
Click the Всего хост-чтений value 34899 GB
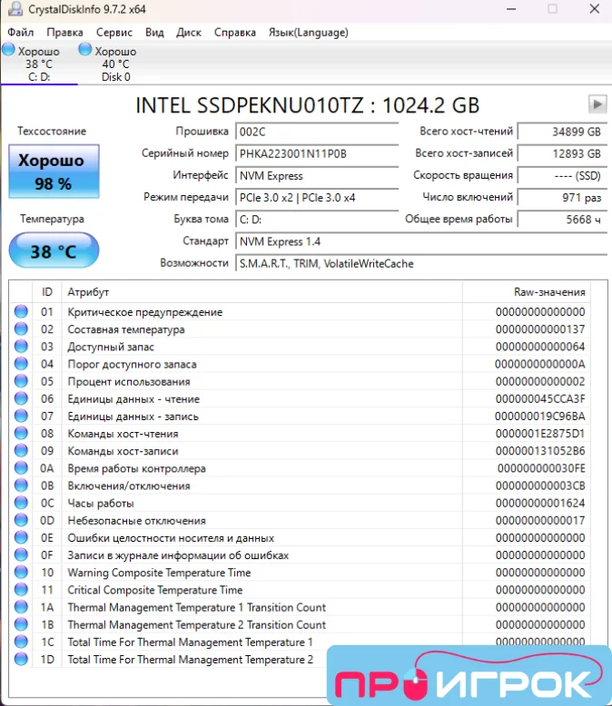[x=562, y=132]
